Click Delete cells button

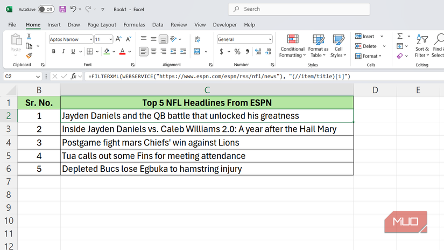[366, 46]
